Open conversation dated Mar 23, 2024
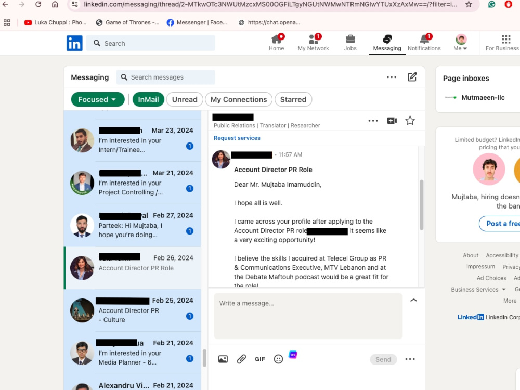520x390 pixels. [133, 140]
